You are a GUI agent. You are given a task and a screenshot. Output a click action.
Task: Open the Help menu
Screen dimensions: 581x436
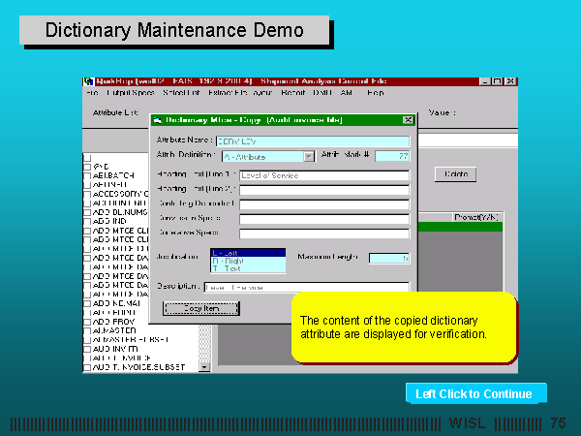(x=375, y=93)
